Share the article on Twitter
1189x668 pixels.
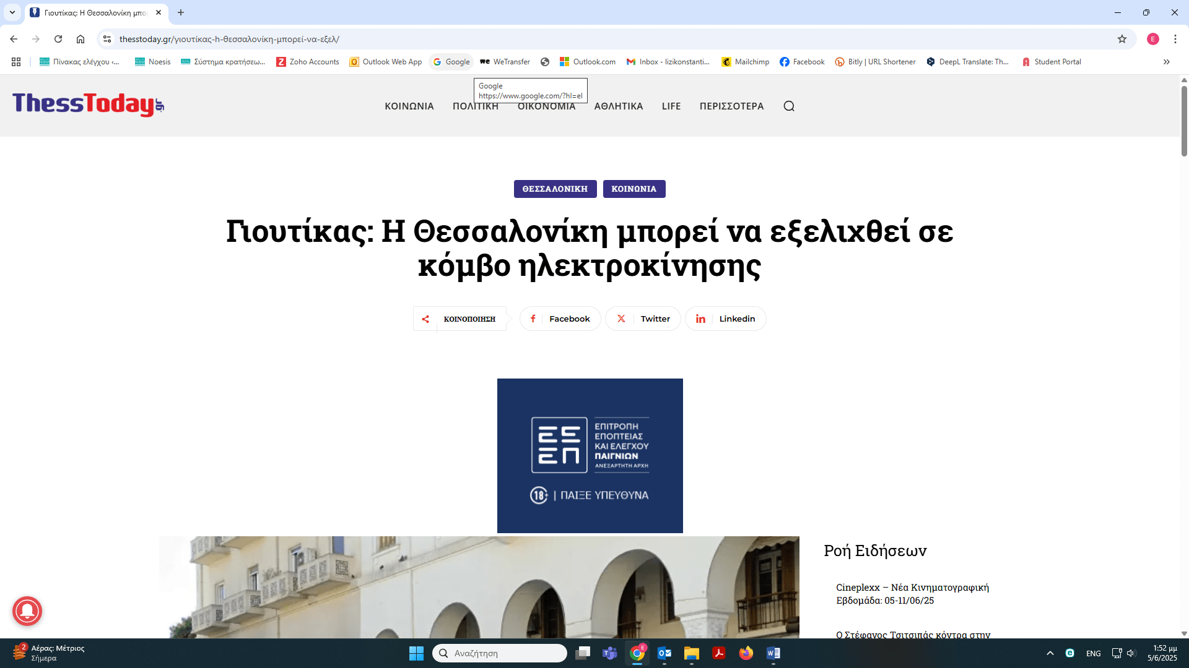643,319
